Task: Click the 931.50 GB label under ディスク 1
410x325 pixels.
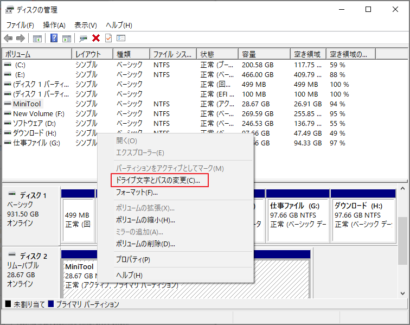Action: [23, 214]
